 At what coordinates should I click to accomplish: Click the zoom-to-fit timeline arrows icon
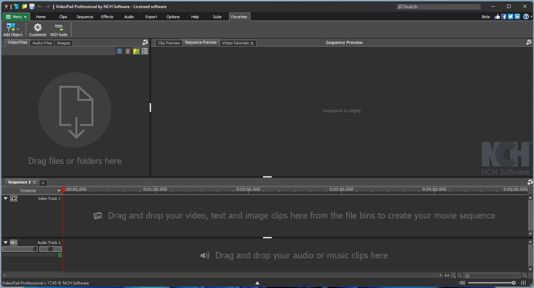447,275
